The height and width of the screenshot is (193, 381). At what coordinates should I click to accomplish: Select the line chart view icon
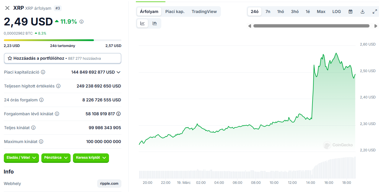point(142,23)
